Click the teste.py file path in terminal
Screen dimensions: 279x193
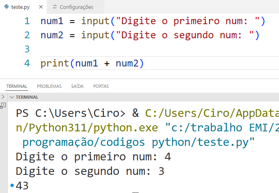click(x=137, y=142)
